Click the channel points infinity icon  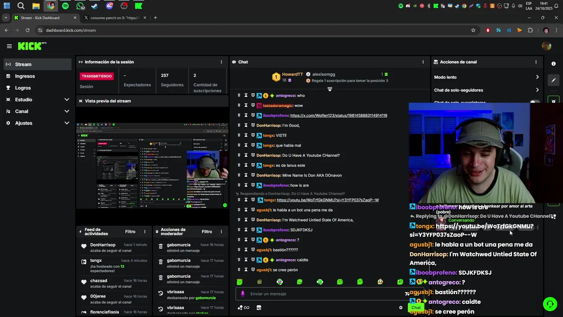pos(244,308)
